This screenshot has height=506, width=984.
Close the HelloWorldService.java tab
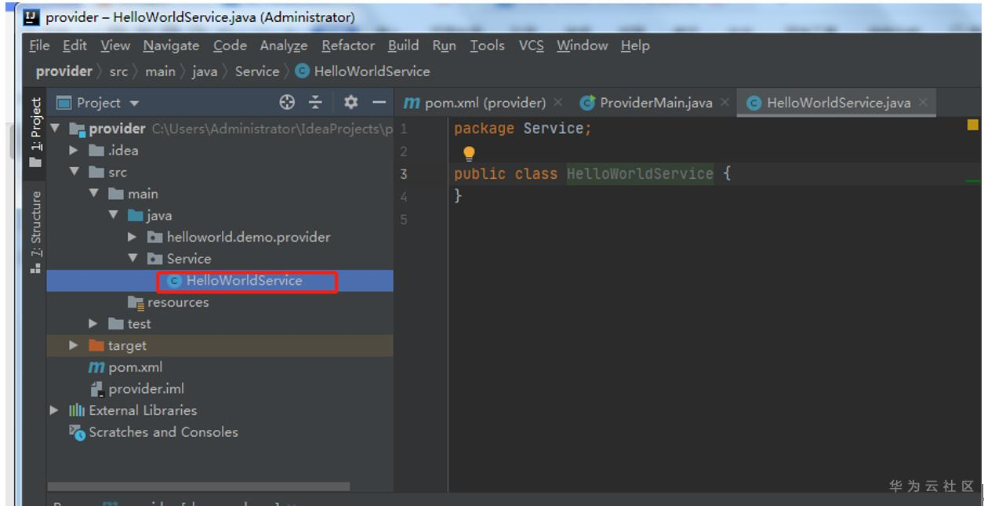[x=923, y=103]
